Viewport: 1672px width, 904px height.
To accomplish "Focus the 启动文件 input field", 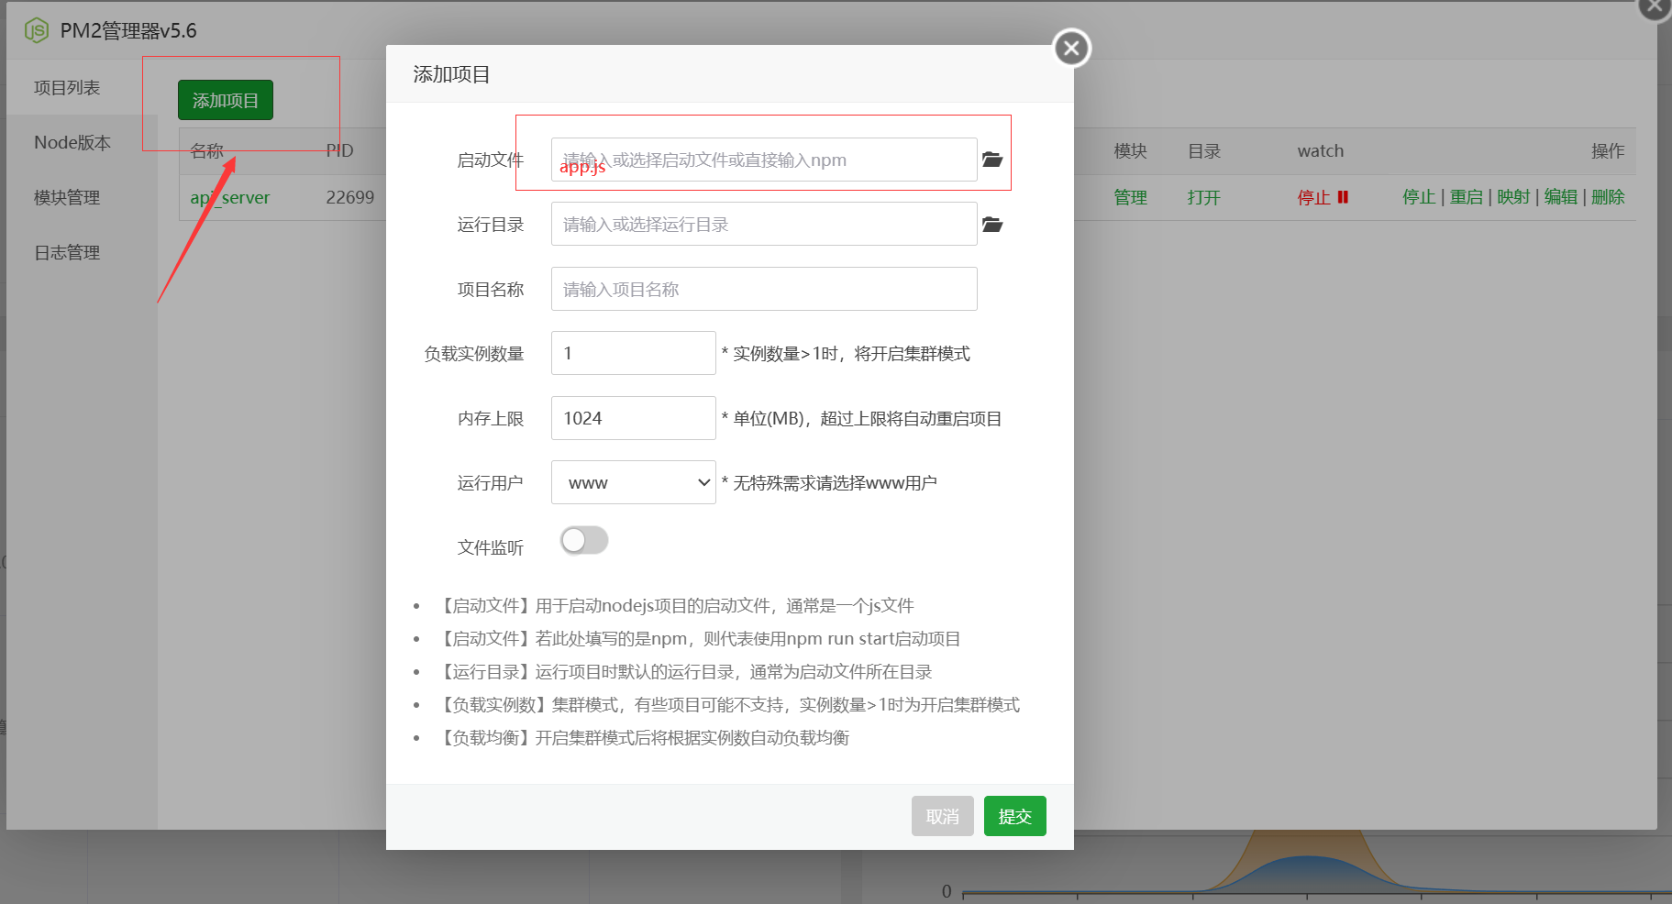I will (x=764, y=160).
